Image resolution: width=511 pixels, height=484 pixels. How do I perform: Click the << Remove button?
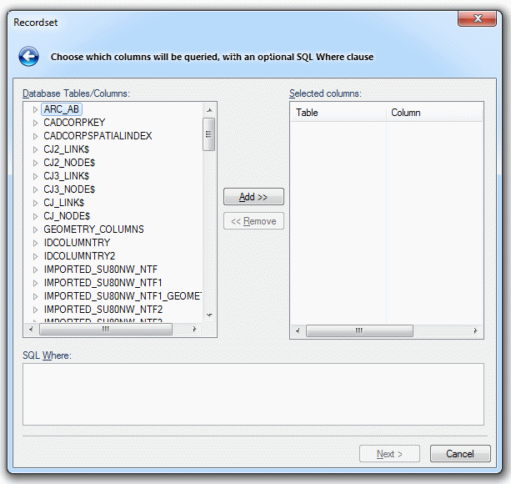pyautogui.click(x=253, y=221)
